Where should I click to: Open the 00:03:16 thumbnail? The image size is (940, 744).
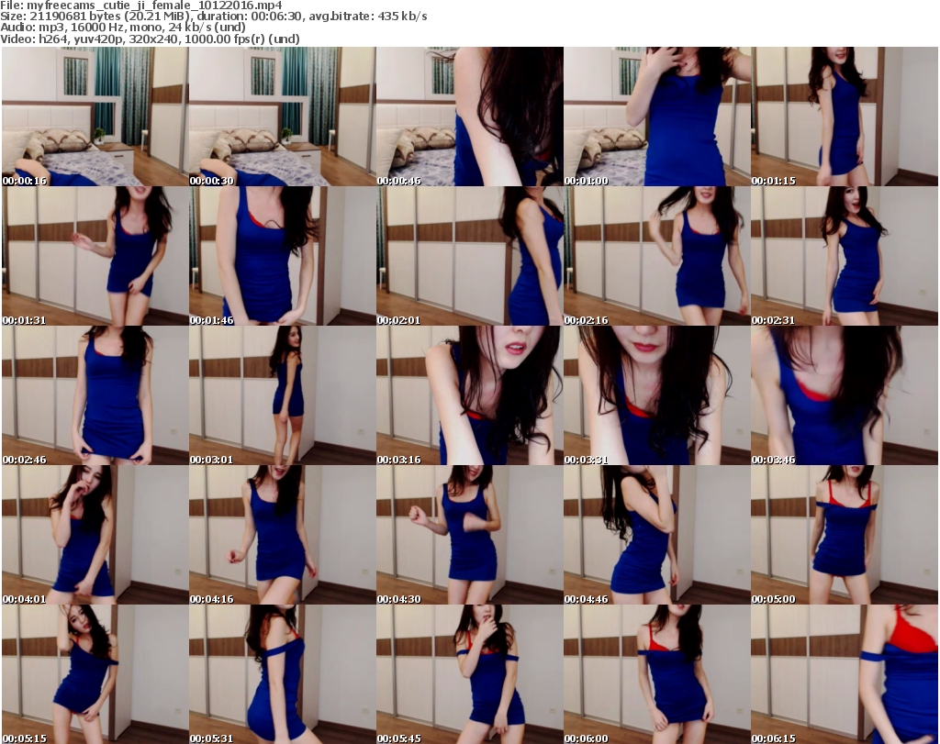[x=469, y=395]
